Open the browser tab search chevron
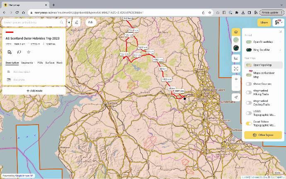This screenshot has width=286, height=179. pyautogui.click(x=282, y=5)
